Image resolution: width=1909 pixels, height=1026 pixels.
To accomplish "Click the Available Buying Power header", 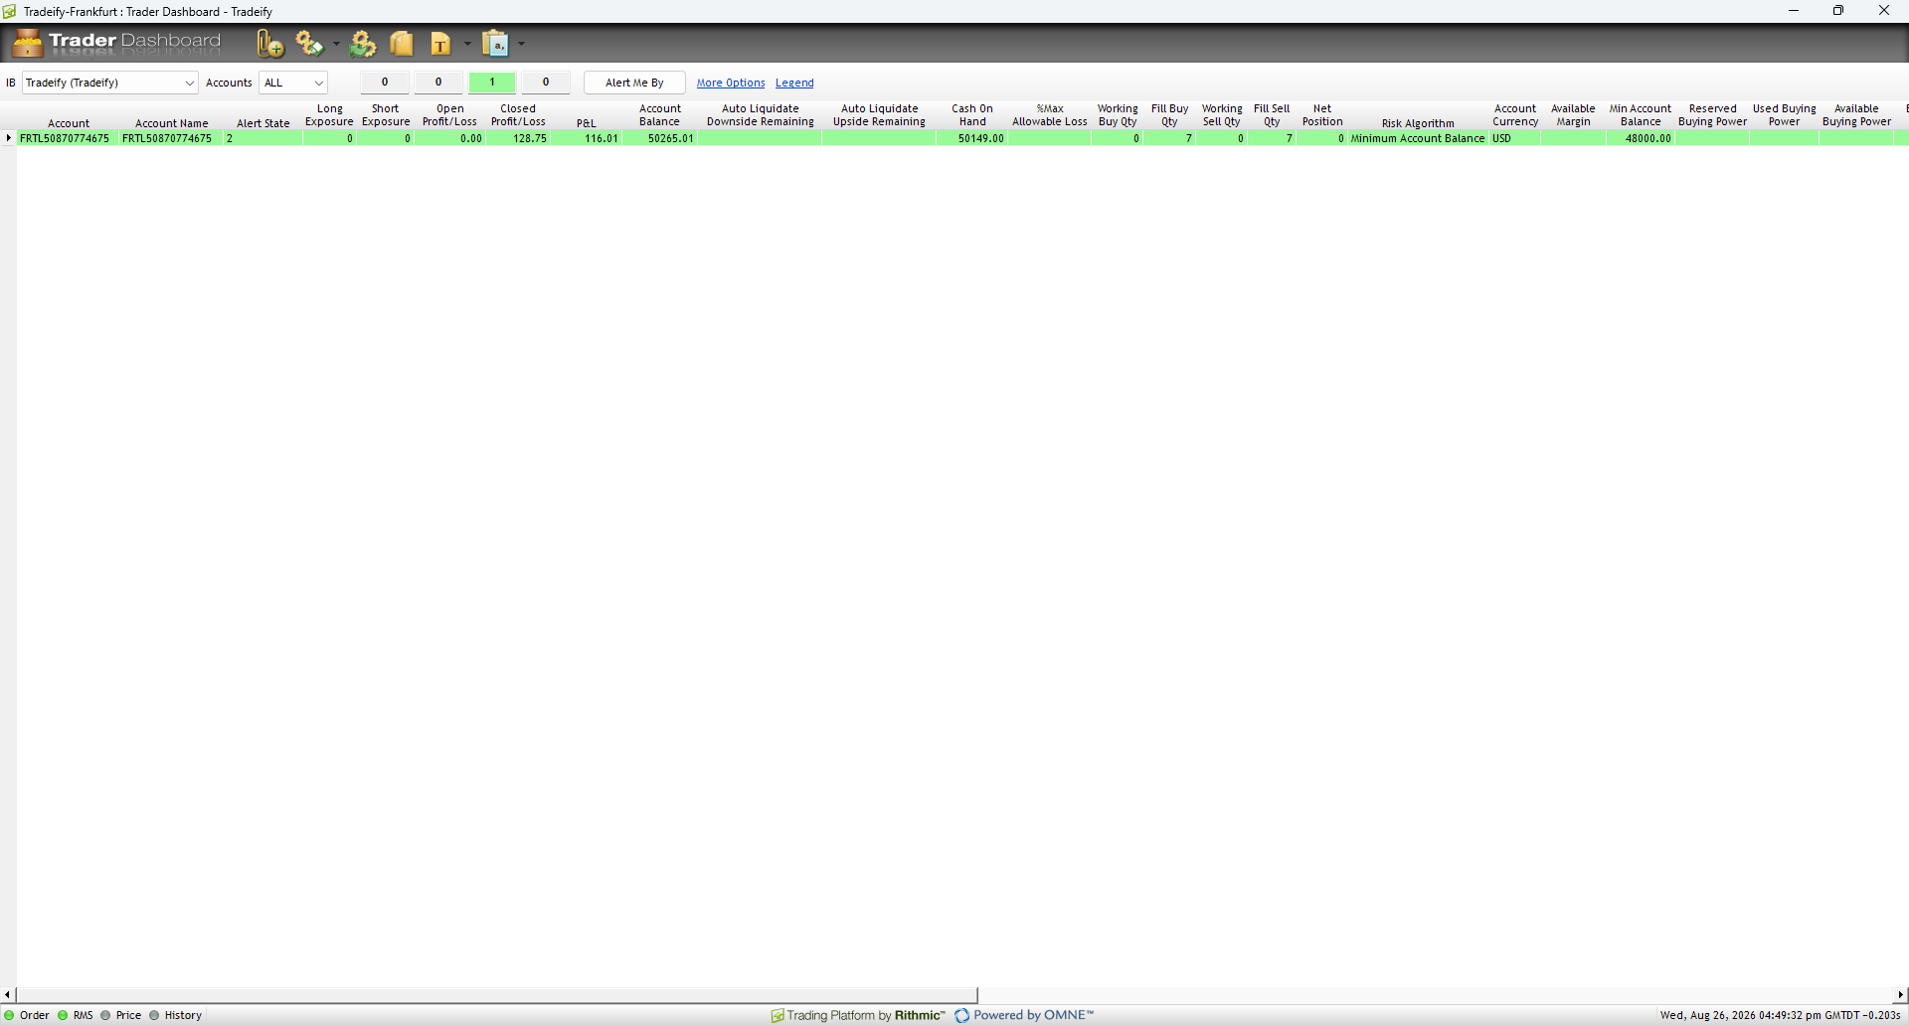I will point(1857,115).
